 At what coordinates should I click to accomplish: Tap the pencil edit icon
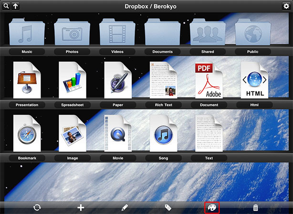click(x=125, y=207)
